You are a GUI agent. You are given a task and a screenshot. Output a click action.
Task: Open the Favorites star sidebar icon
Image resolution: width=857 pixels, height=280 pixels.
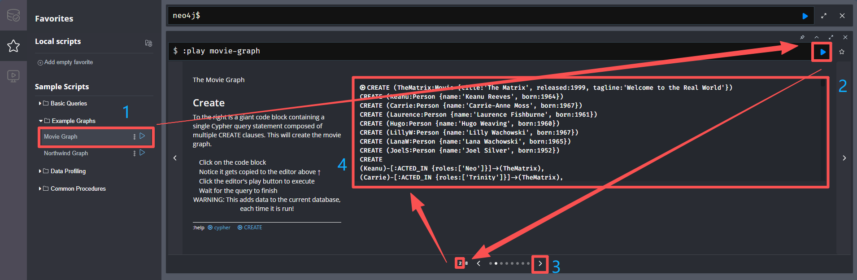[13, 46]
